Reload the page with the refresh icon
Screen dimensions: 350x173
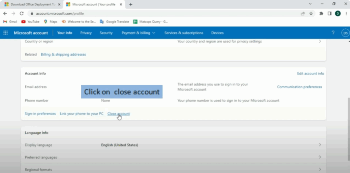pos(22,13)
